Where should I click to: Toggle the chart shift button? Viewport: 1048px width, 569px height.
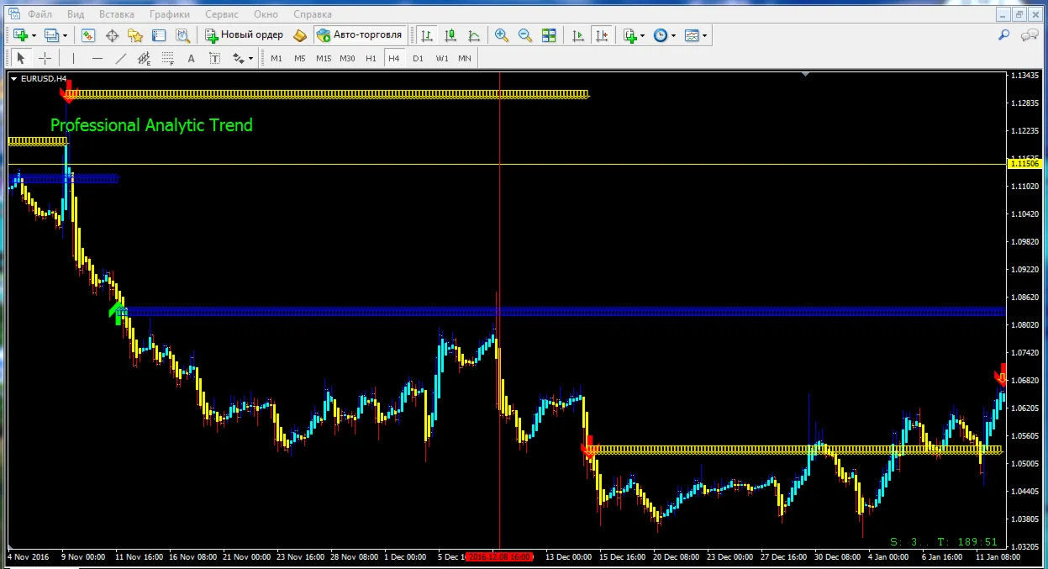tap(601, 35)
